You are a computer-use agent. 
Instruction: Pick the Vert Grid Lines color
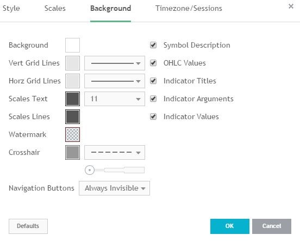click(x=72, y=63)
